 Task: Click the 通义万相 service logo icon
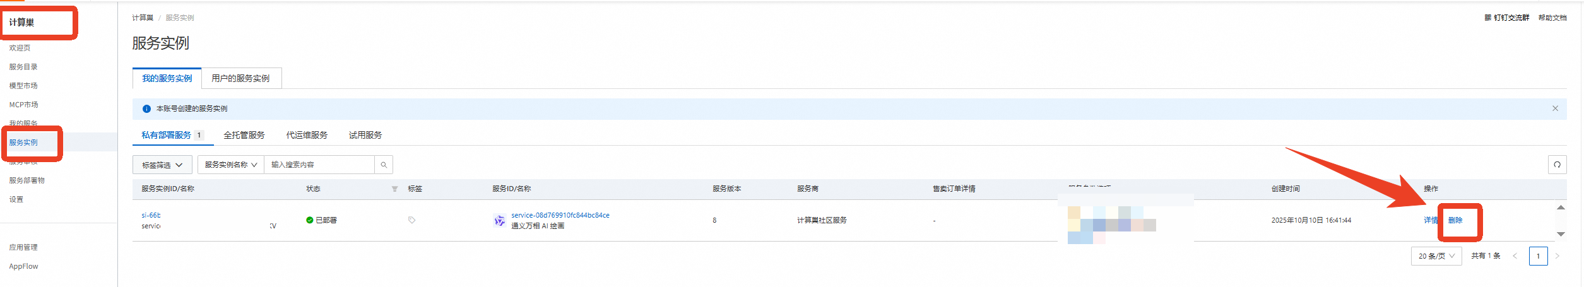click(x=499, y=220)
